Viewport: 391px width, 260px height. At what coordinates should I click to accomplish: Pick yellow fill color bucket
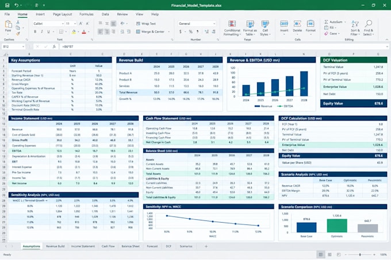pyautogui.click(x=74, y=32)
